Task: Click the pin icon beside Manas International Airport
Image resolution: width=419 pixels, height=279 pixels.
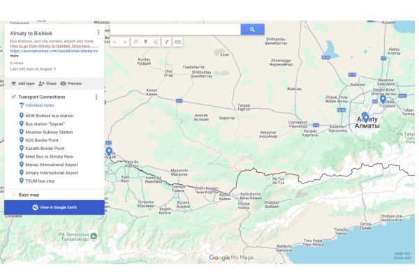Action: (x=22, y=165)
